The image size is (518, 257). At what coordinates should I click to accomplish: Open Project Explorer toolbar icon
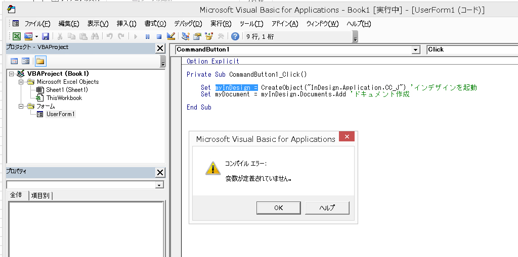186,36
